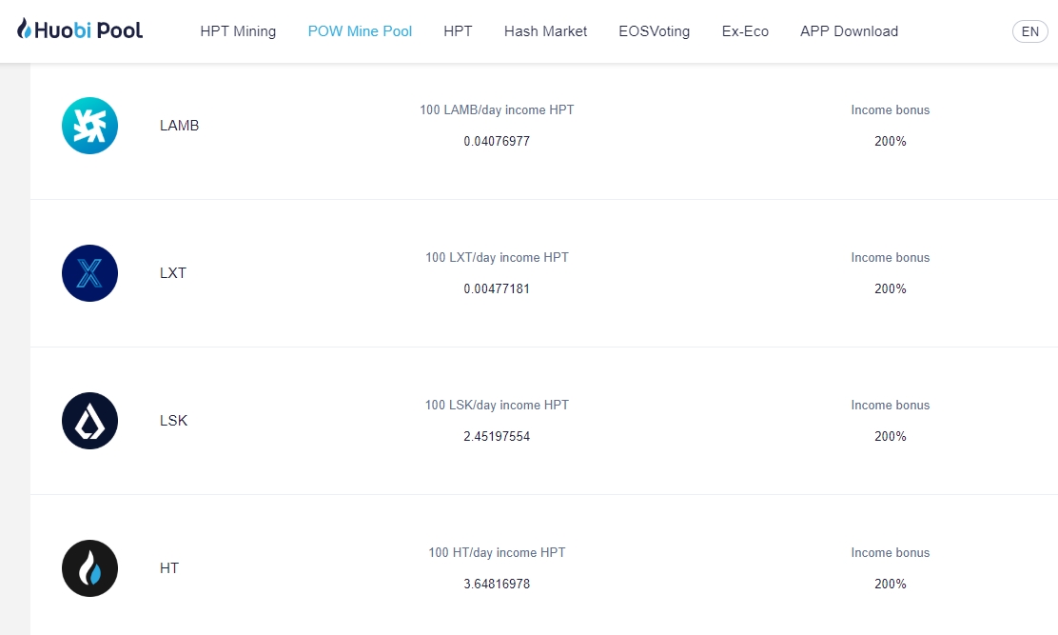
Task: Click the LAMB coin icon
Action: (x=89, y=126)
